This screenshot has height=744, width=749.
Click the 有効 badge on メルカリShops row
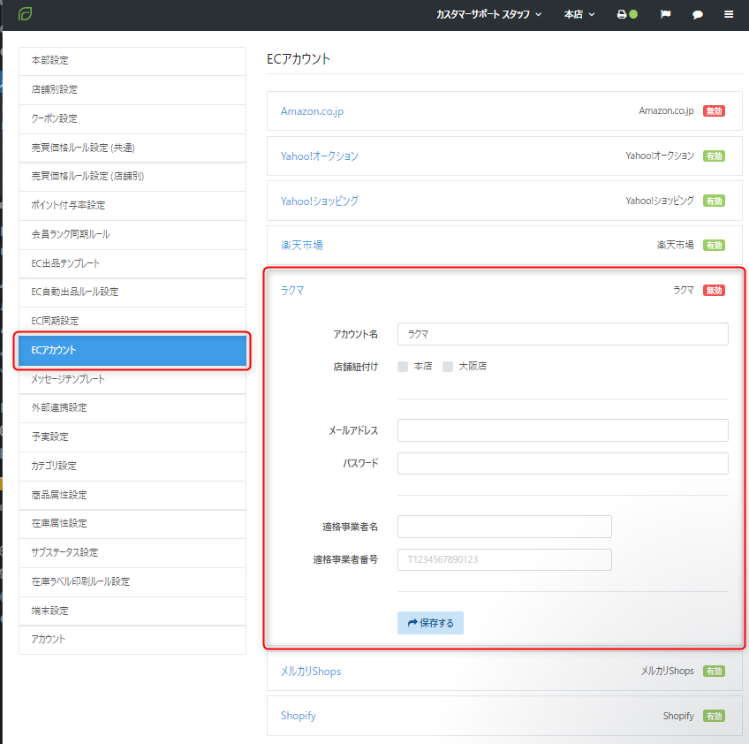(714, 672)
